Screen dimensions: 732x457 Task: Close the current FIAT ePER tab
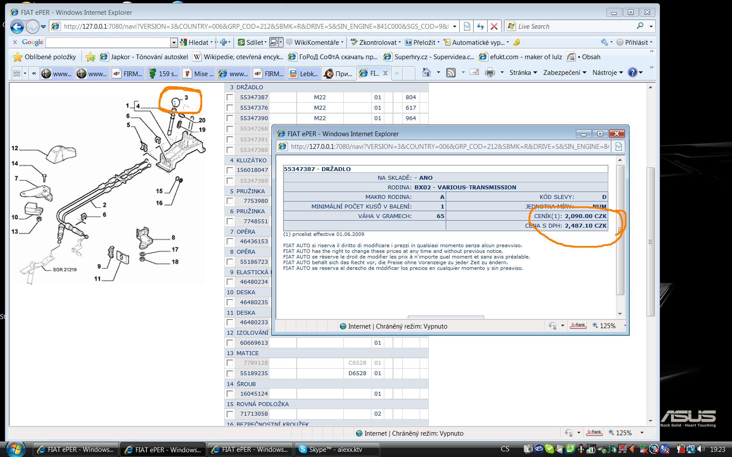385,74
